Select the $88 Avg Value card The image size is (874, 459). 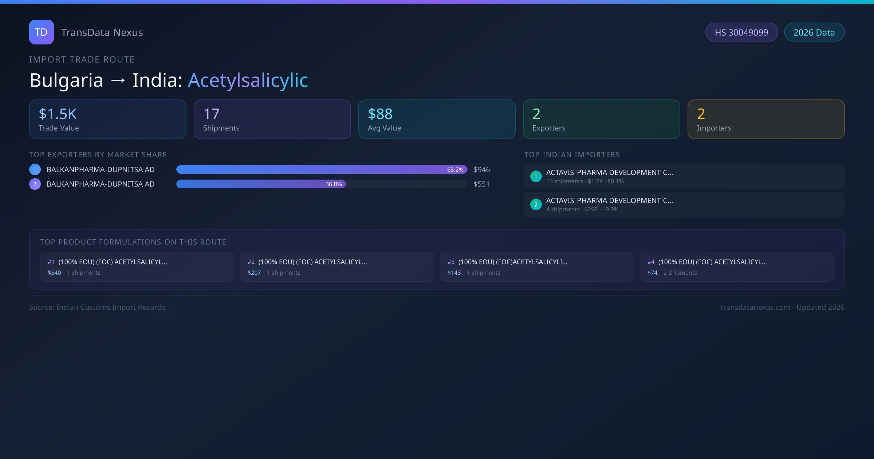coord(437,119)
